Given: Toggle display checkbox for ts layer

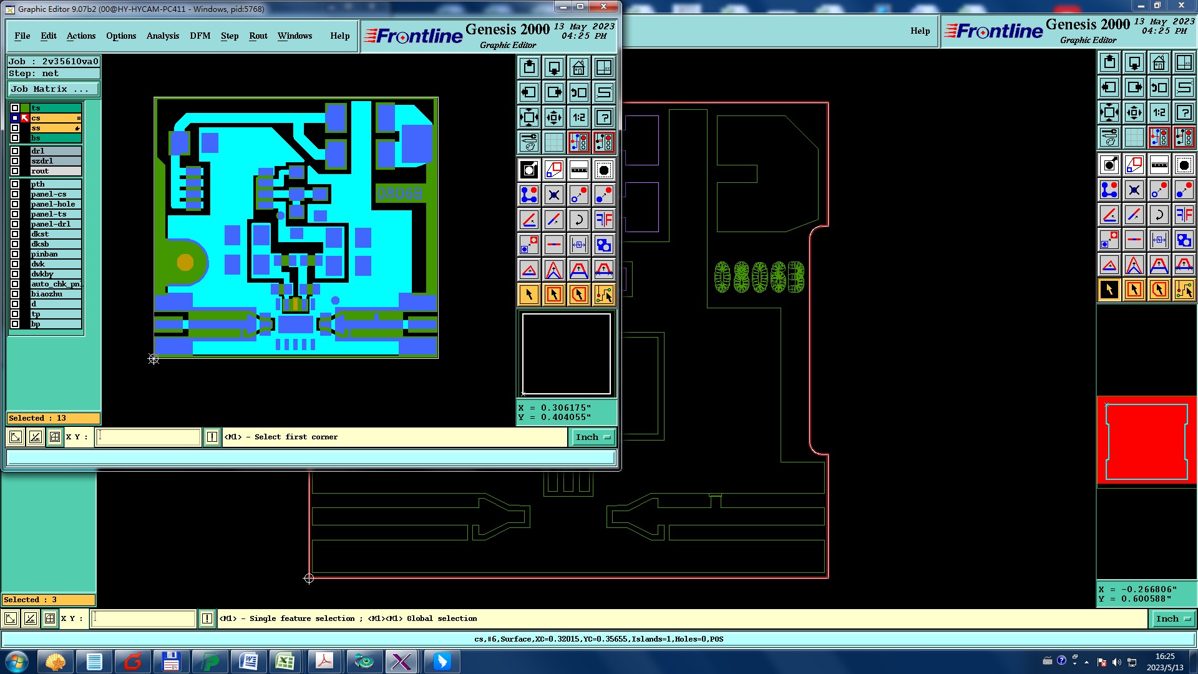Looking at the screenshot, I should point(15,108).
